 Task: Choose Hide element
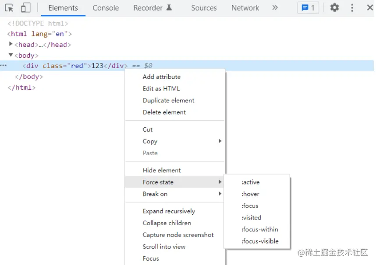point(175,170)
